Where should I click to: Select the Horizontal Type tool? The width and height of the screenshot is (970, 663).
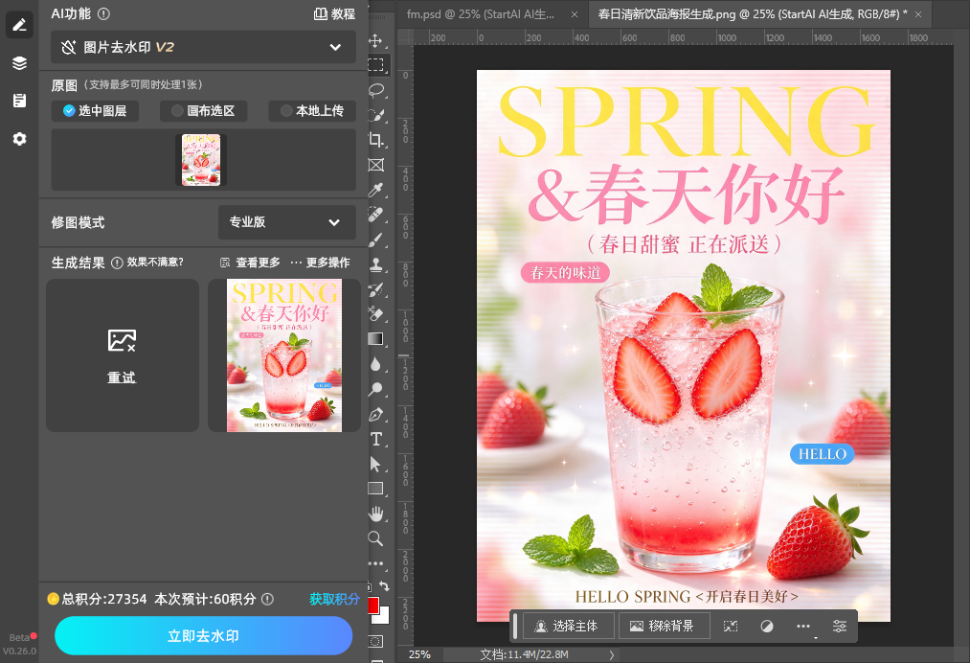coord(375,439)
